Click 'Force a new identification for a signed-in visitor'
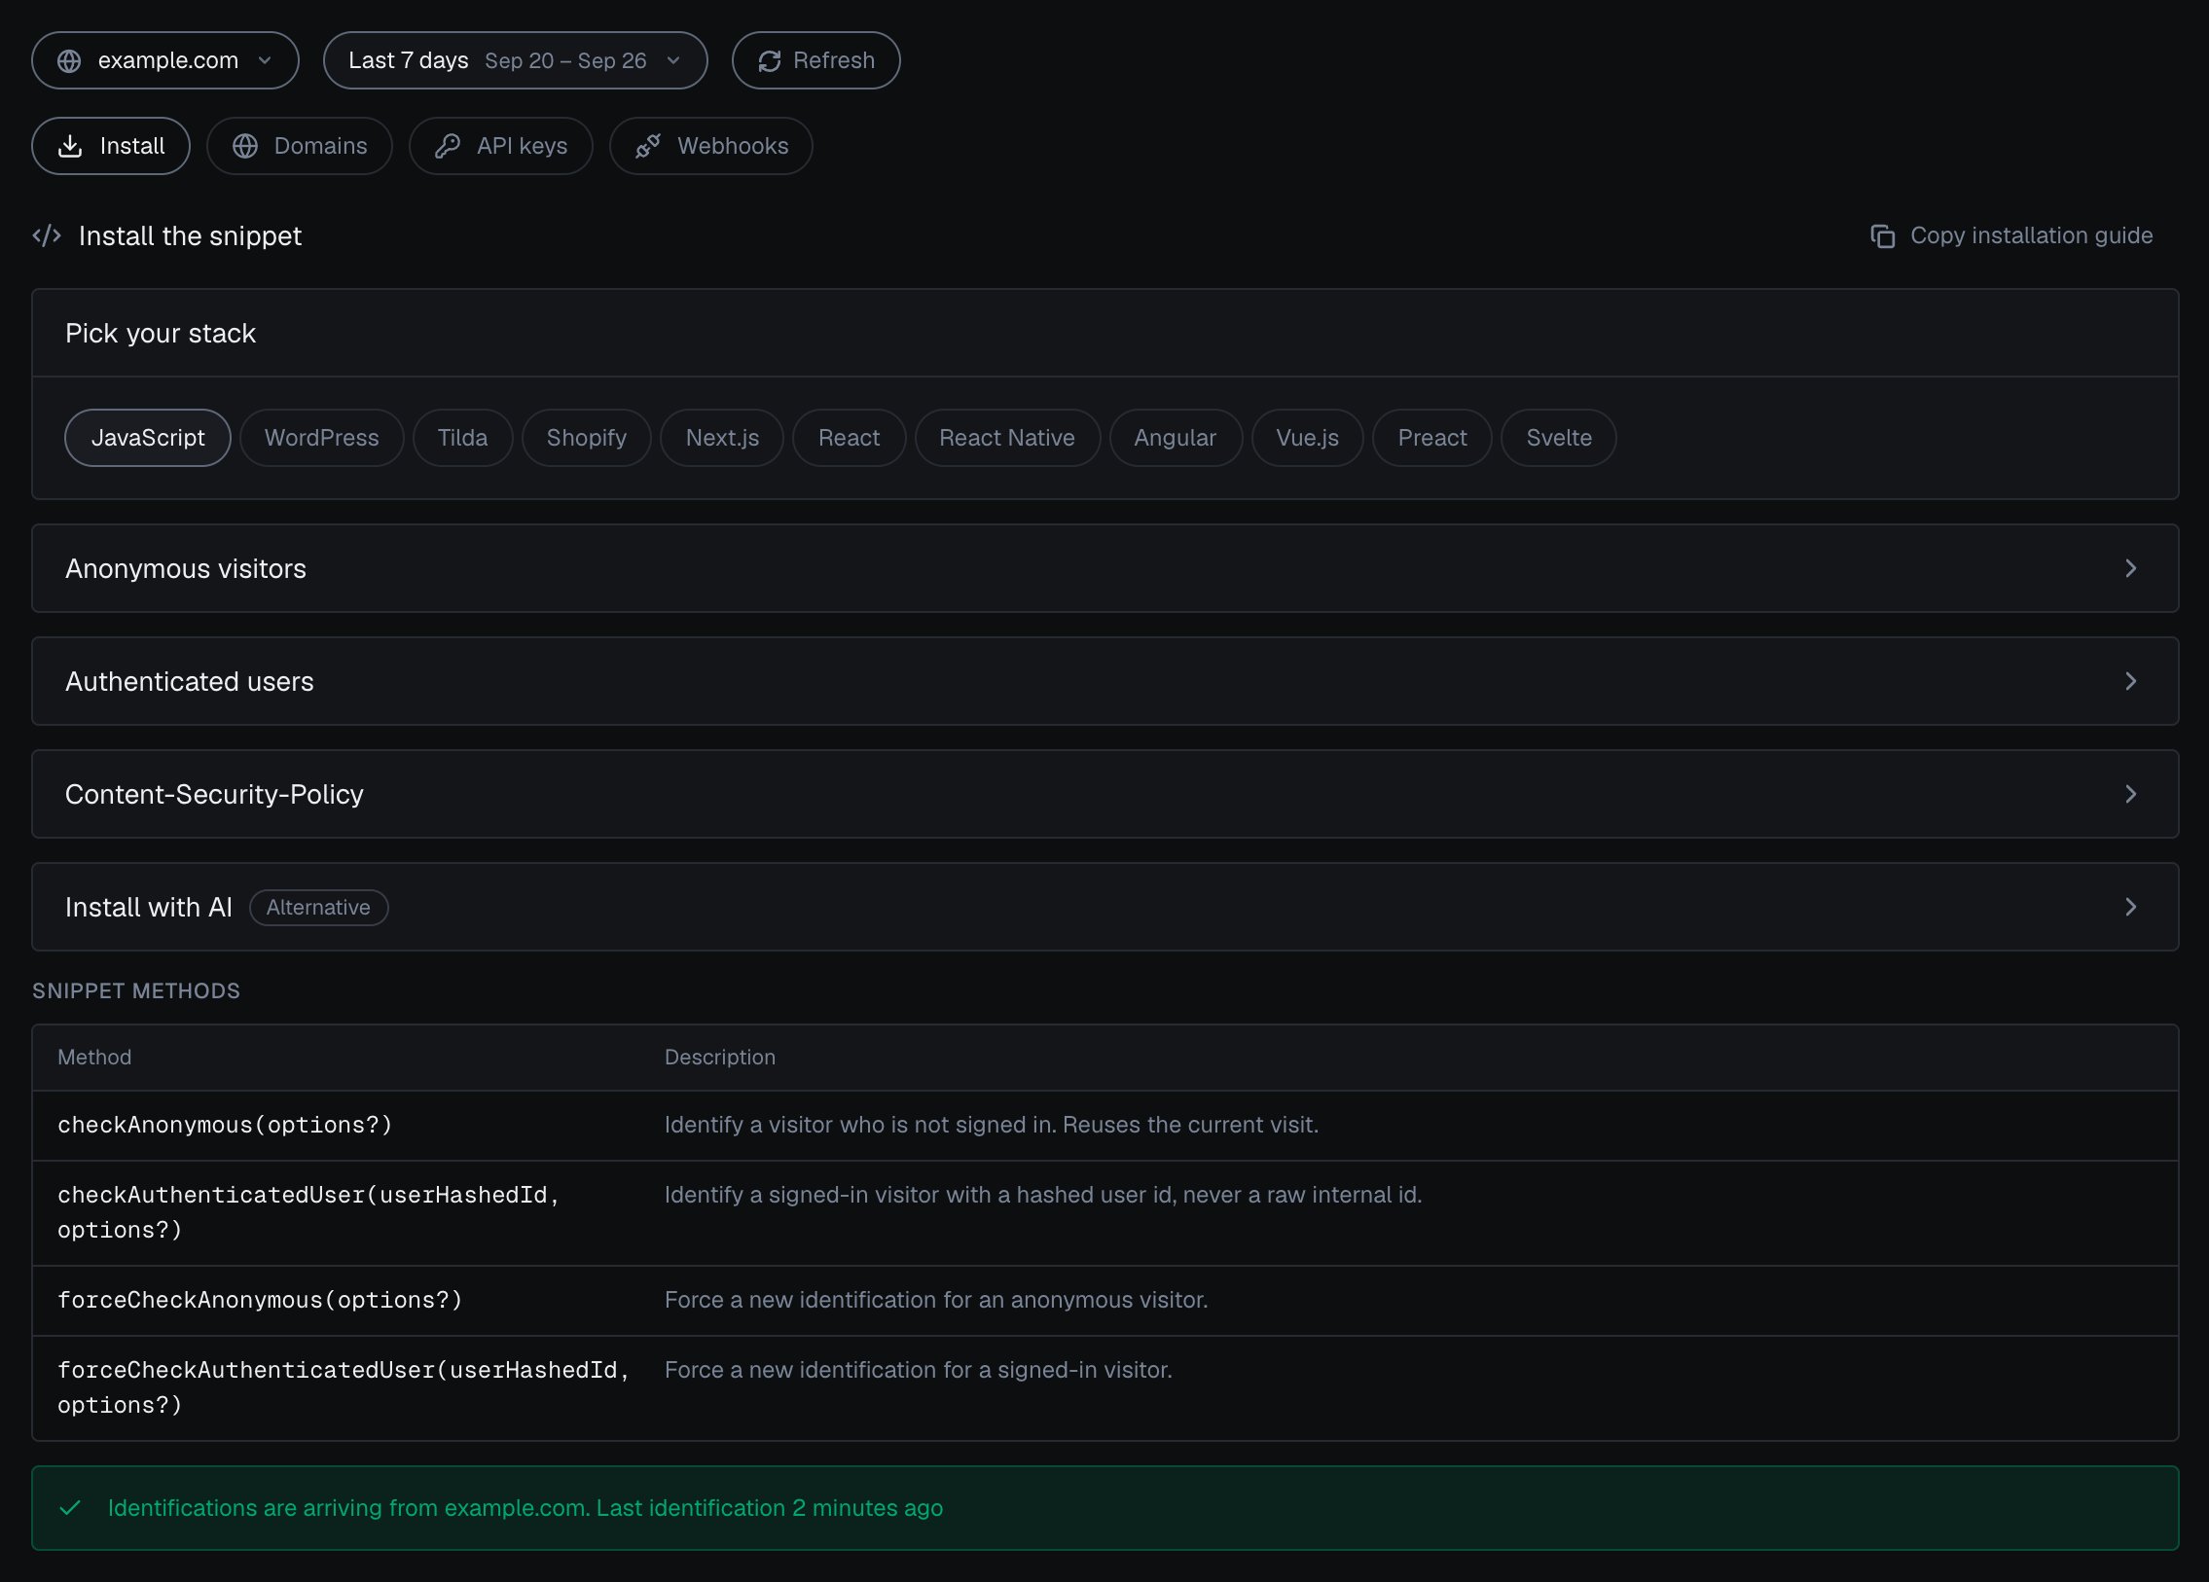2209x1582 pixels. [x=919, y=1371]
